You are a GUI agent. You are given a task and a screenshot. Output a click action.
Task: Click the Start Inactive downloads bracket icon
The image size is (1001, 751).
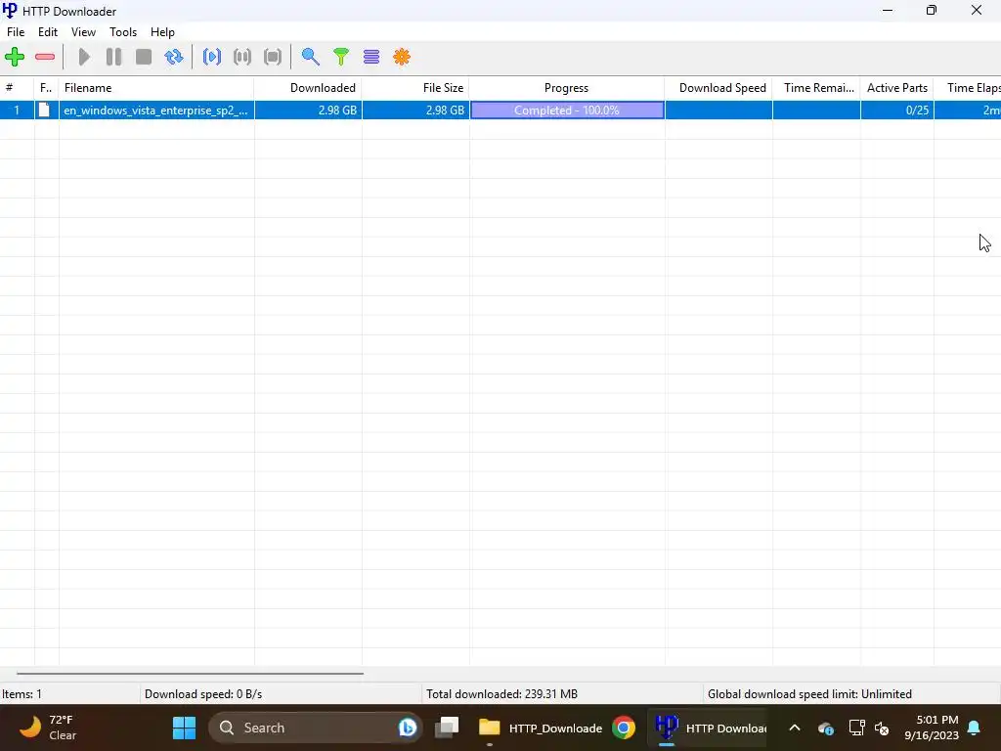click(x=212, y=57)
